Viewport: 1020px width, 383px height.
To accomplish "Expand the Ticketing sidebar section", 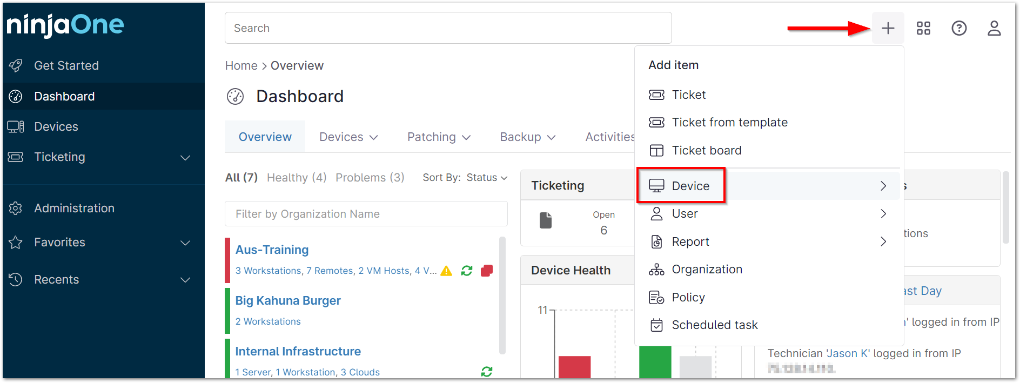I will pyautogui.click(x=185, y=157).
